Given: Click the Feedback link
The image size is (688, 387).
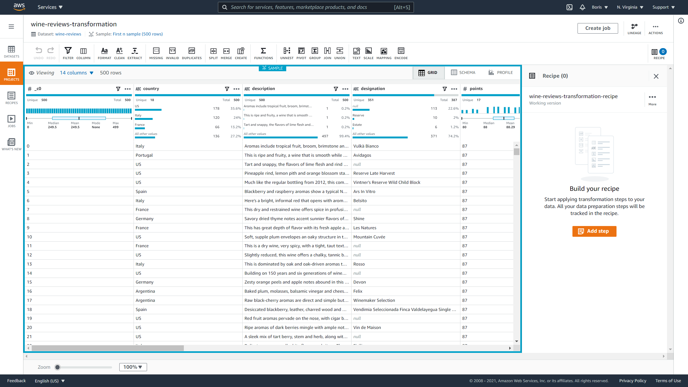Looking at the screenshot, I should coord(16,381).
